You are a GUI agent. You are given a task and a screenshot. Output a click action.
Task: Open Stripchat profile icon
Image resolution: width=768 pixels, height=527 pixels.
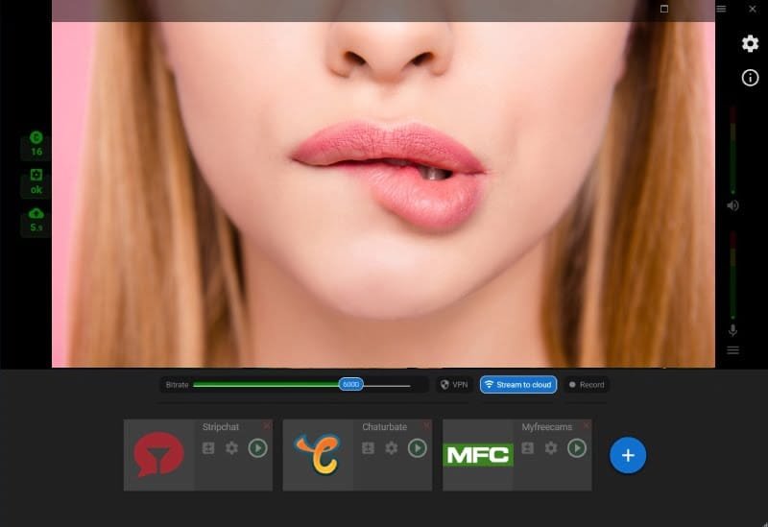pos(208,448)
